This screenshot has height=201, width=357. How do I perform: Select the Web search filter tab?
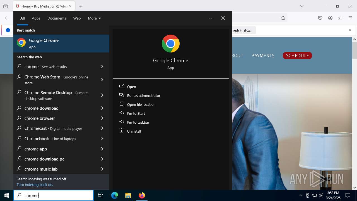[x=77, y=18]
